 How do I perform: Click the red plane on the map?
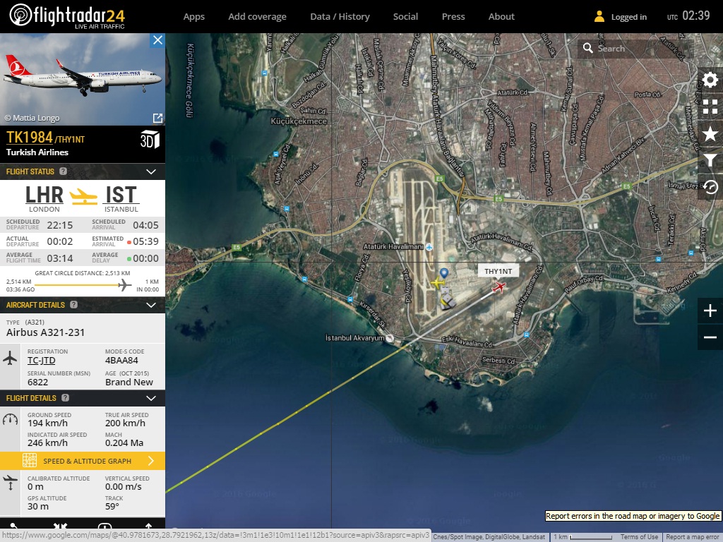tap(499, 287)
